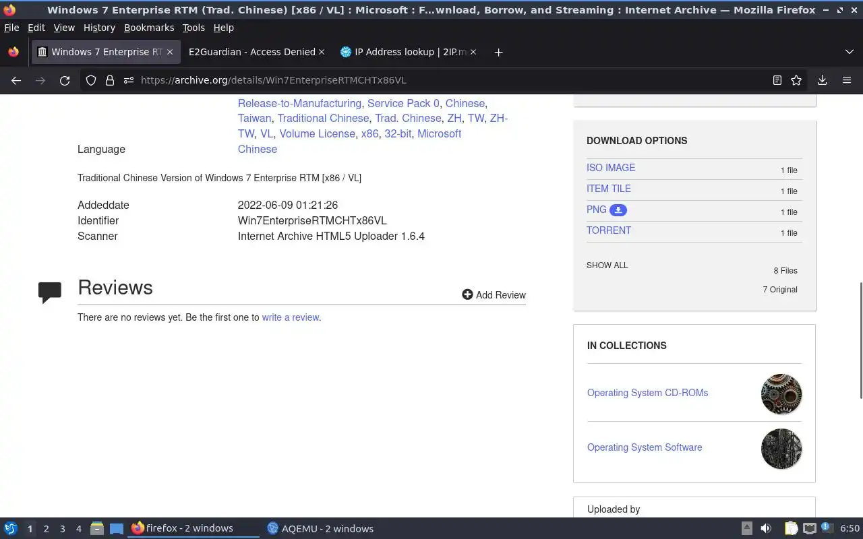
Task: Click SHOW ALL download files
Action: (607, 265)
